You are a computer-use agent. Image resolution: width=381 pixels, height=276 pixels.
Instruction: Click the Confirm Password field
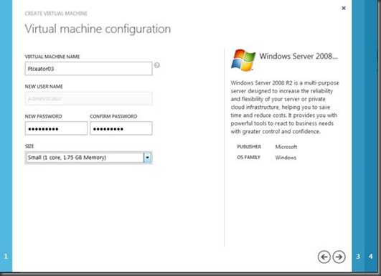[x=121, y=128]
